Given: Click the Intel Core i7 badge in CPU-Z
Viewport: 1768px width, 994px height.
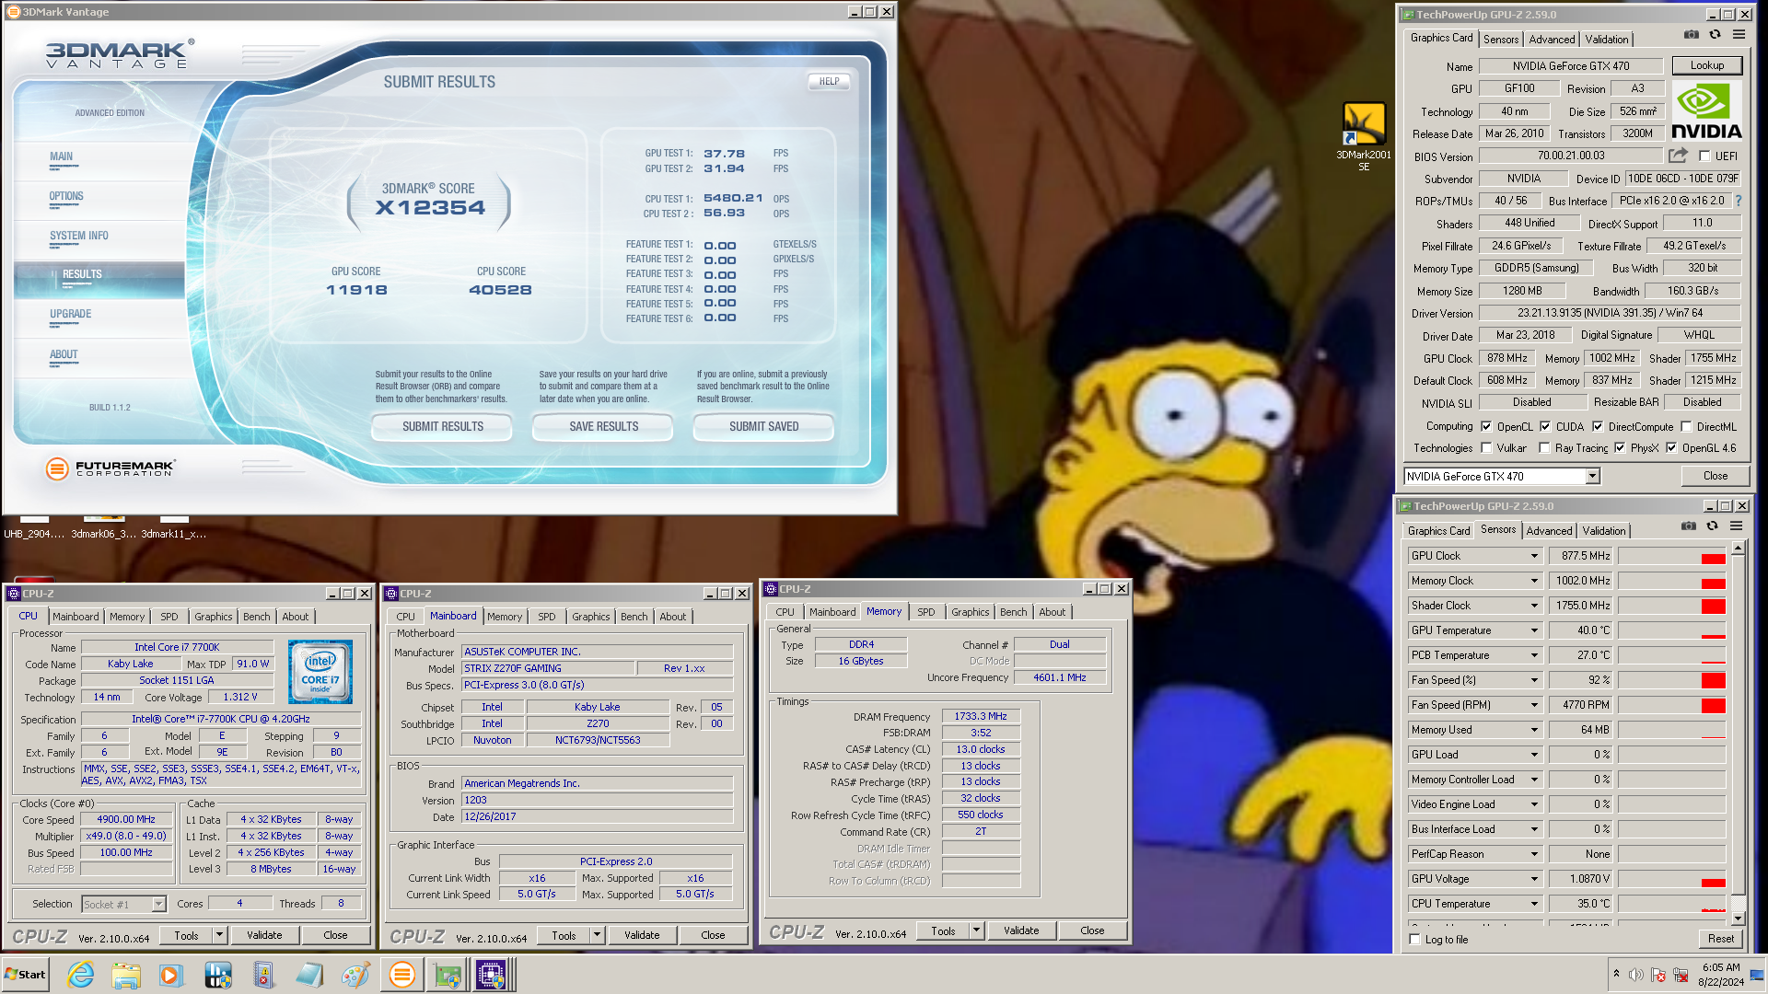Looking at the screenshot, I should [320, 672].
